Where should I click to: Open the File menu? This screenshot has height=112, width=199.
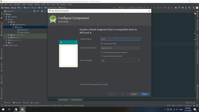[2, 4]
